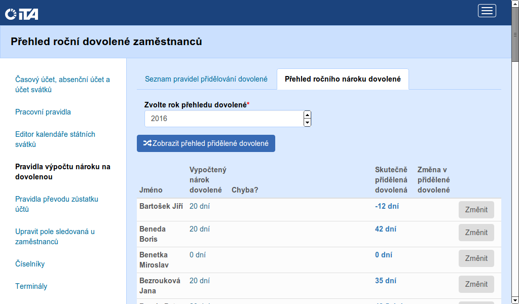Go to Pracovní pravidla in sidebar

pos(43,112)
